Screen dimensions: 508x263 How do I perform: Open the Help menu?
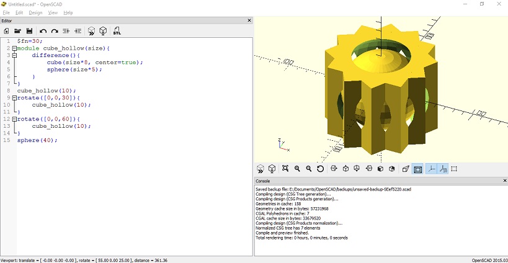(x=68, y=12)
